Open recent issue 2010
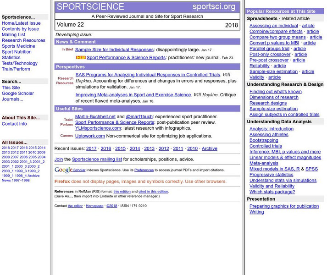Viewport: 327px width, 275px height. click(x=192, y=148)
